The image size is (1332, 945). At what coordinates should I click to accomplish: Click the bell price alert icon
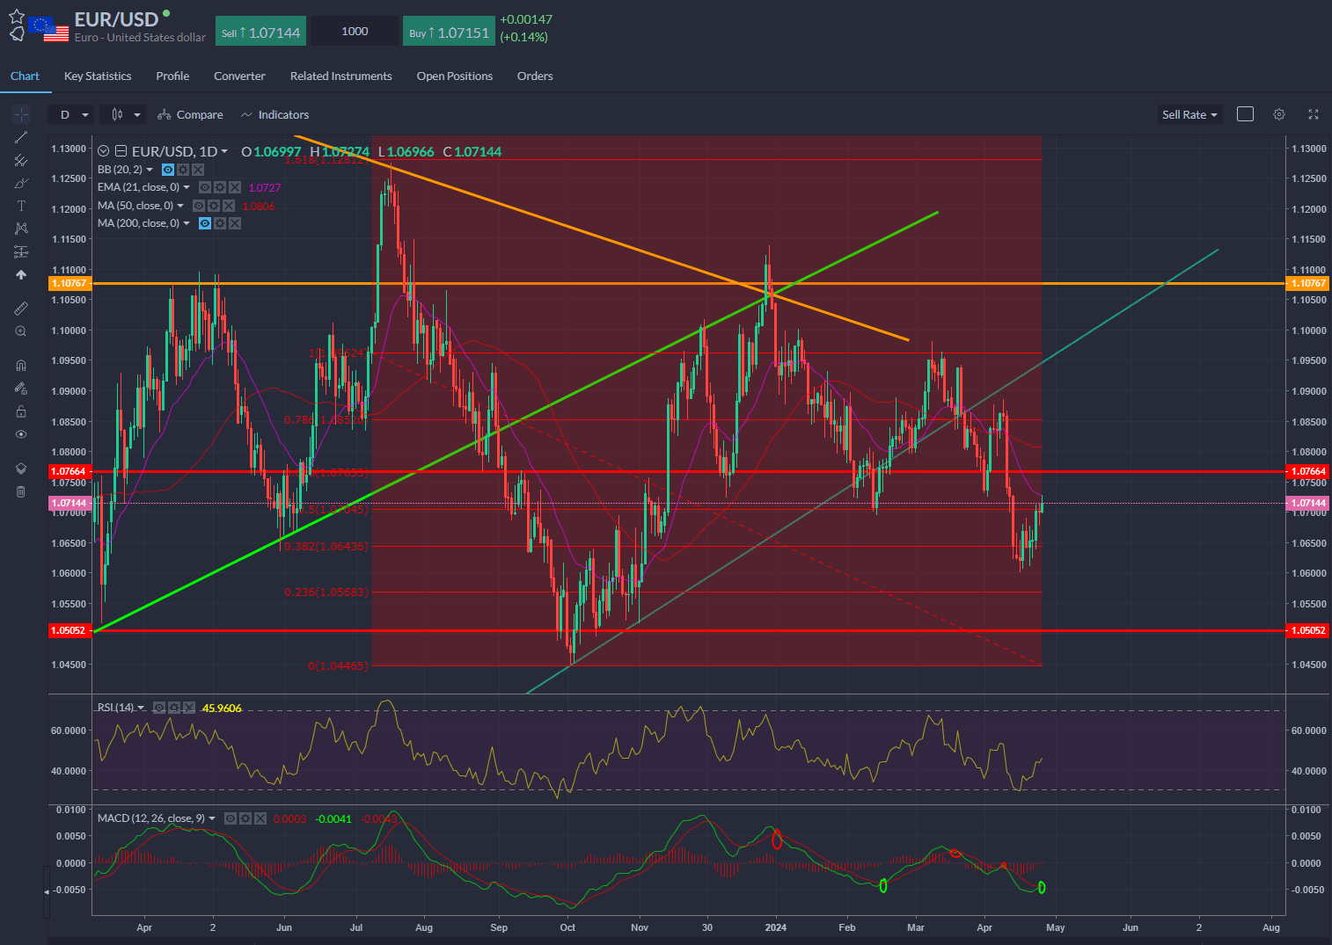pyautogui.click(x=17, y=34)
